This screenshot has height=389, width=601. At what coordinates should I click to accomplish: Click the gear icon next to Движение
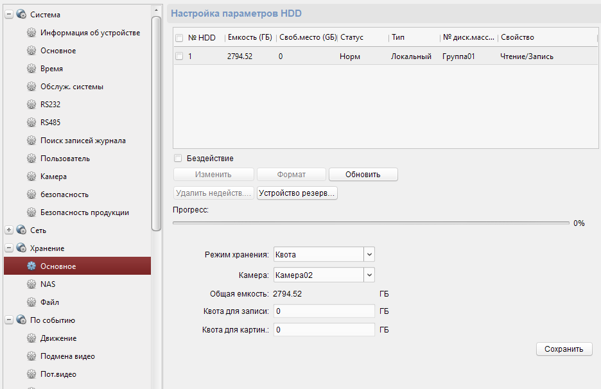click(x=31, y=338)
